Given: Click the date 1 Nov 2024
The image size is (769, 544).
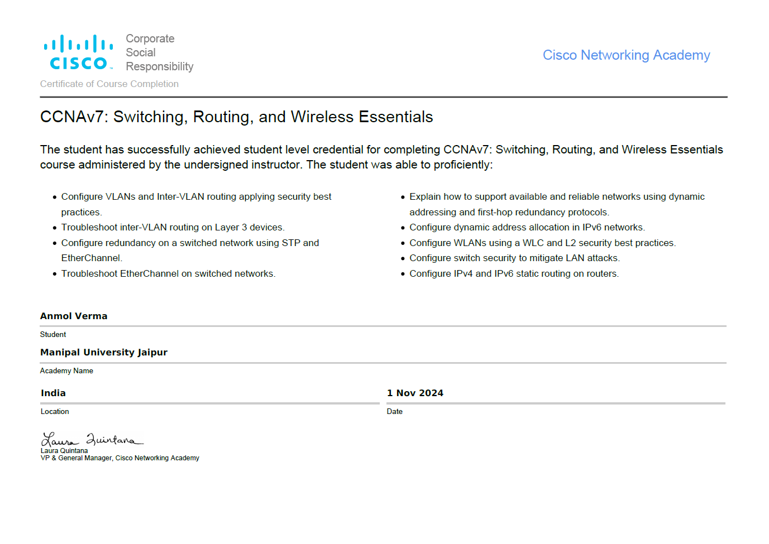Looking at the screenshot, I should tap(415, 393).
